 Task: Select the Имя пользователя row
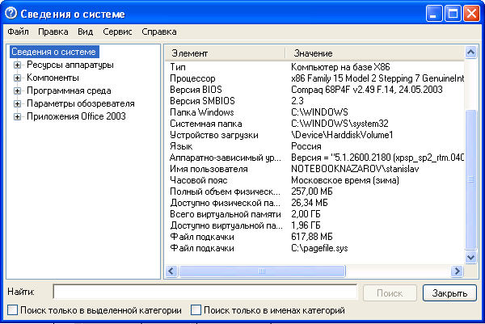click(x=314, y=169)
